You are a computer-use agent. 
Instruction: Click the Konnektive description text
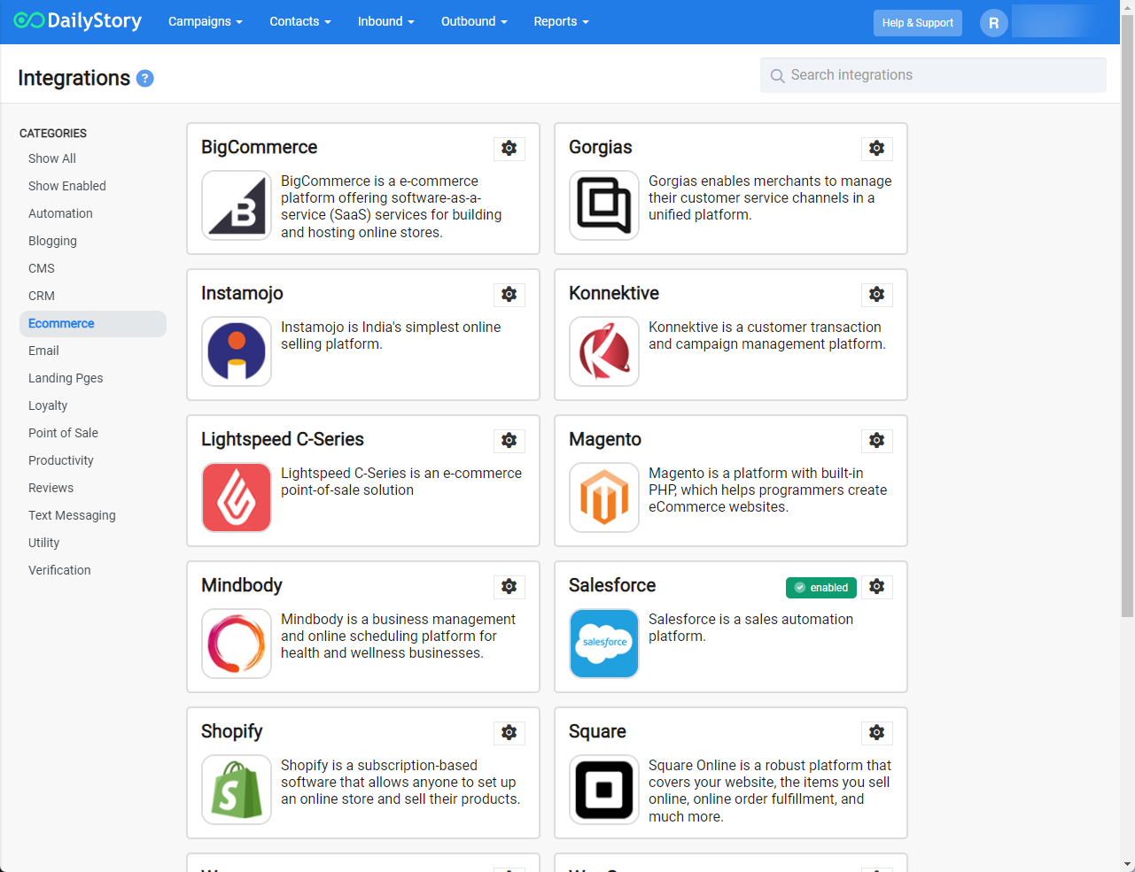(767, 336)
